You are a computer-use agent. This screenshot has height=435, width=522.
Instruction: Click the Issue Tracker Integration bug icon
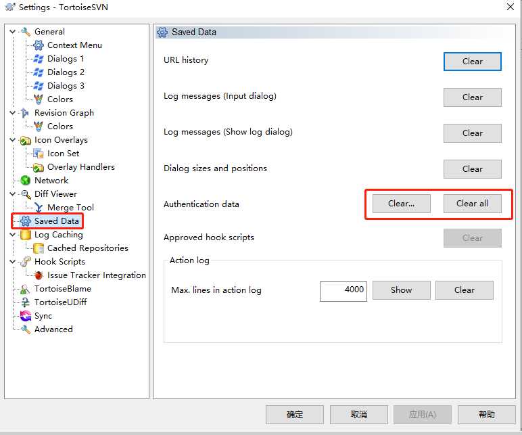tap(39, 275)
